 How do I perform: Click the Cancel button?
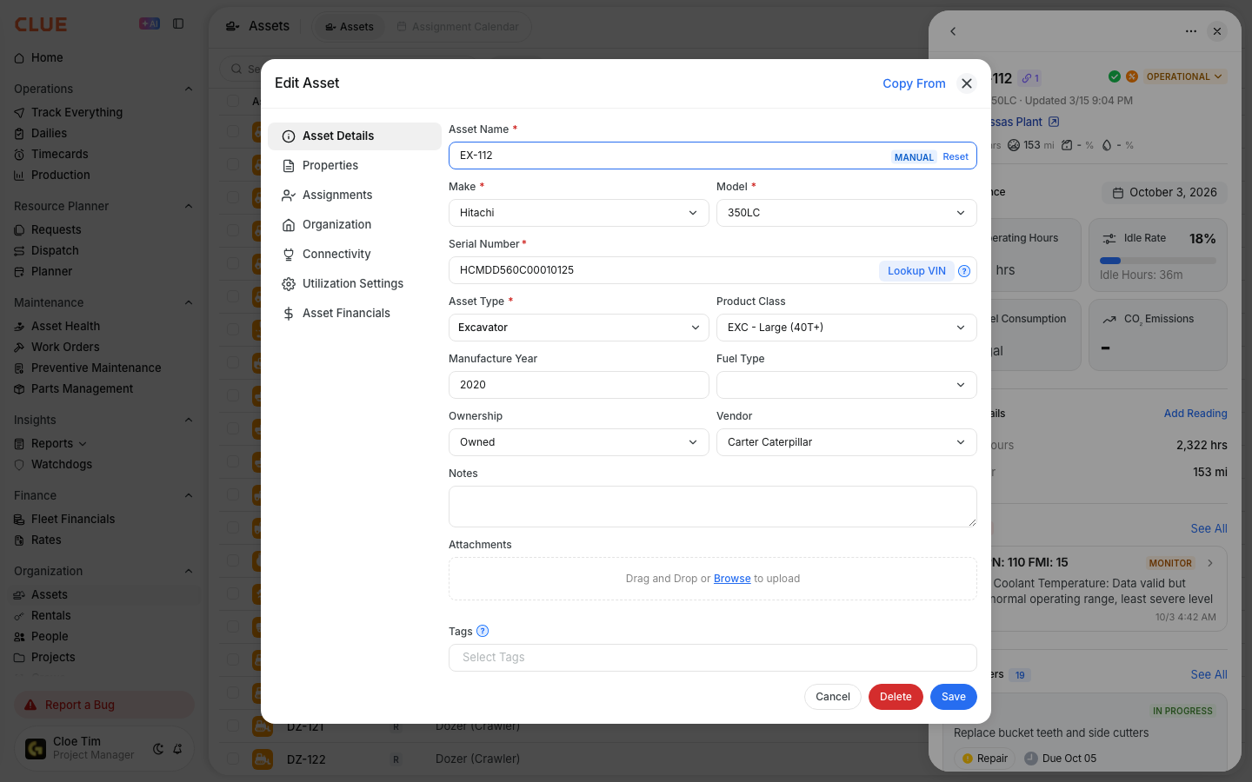833,697
